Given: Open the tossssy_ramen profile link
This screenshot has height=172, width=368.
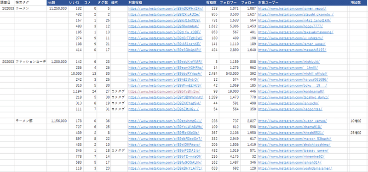Looking at the screenshot, I should 293,150.
